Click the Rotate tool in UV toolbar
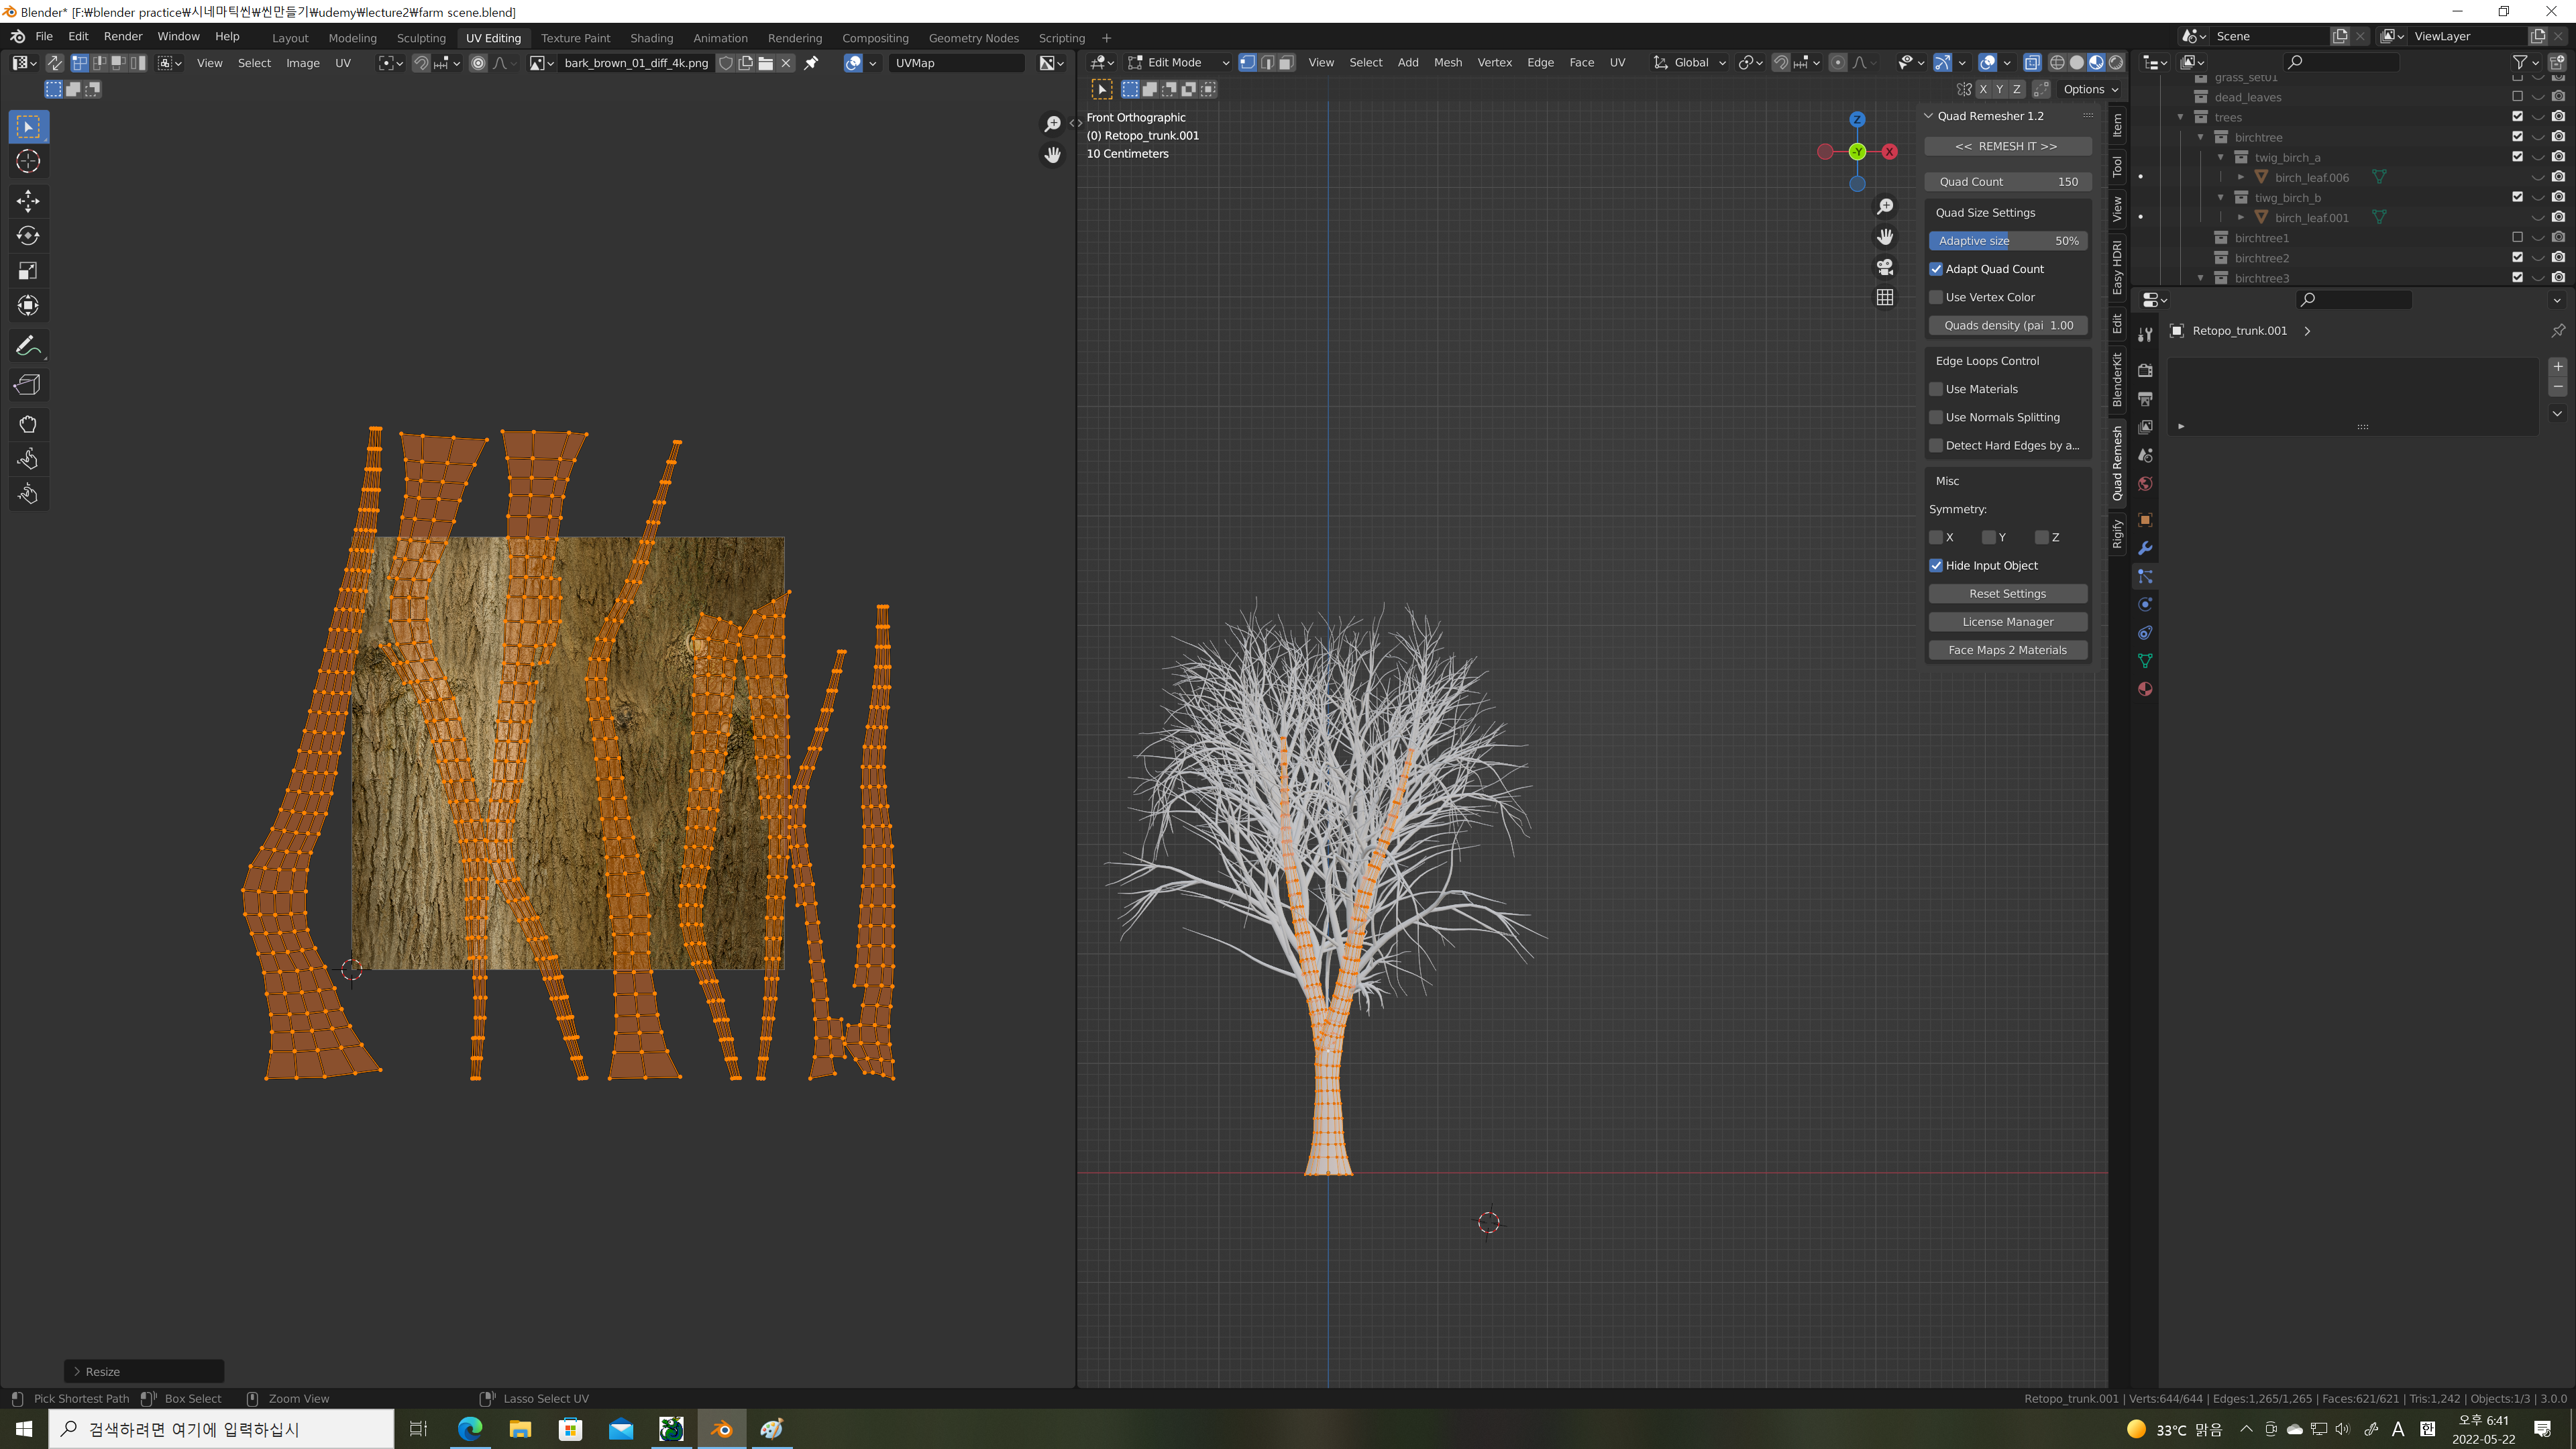The image size is (2576, 1449). coord(28,236)
